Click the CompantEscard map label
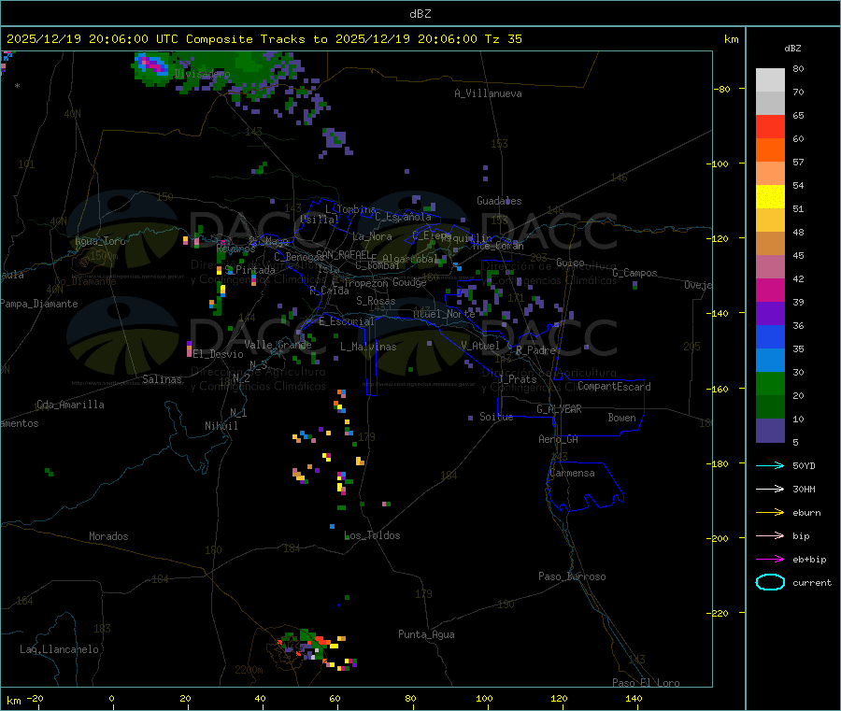The width and height of the screenshot is (841, 711). (614, 387)
